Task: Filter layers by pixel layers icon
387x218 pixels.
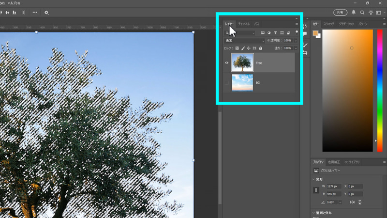Action: click(263, 33)
